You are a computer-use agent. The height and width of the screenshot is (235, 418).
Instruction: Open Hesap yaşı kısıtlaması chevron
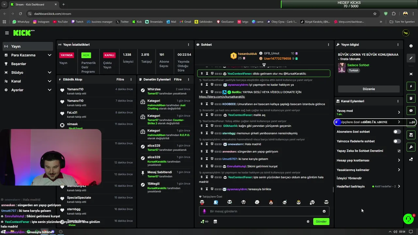(x=399, y=160)
